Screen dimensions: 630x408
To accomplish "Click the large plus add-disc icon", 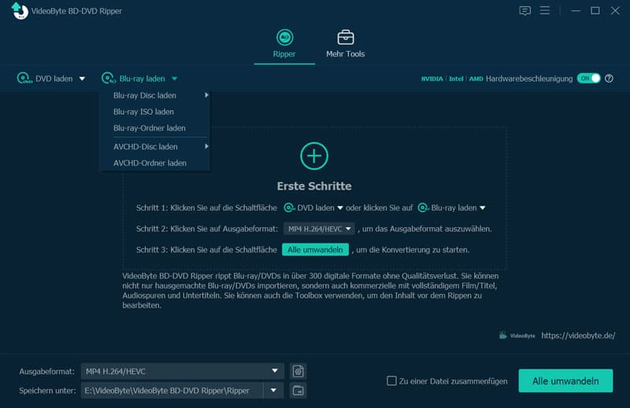I will (314, 156).
